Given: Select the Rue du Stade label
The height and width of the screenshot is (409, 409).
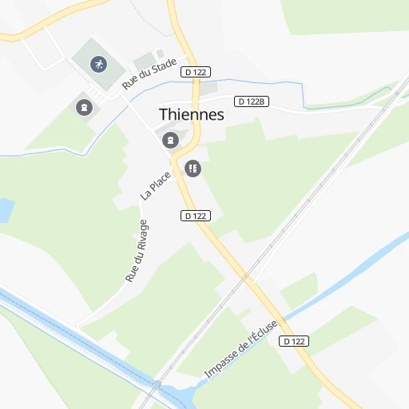Looking at the screenshot, I should click(x=149, y=73).
